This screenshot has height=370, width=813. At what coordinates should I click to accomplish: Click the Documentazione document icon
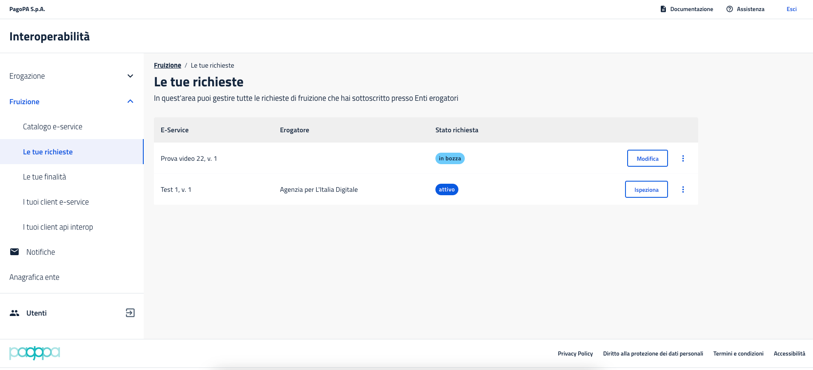click(x=663, y=9)
